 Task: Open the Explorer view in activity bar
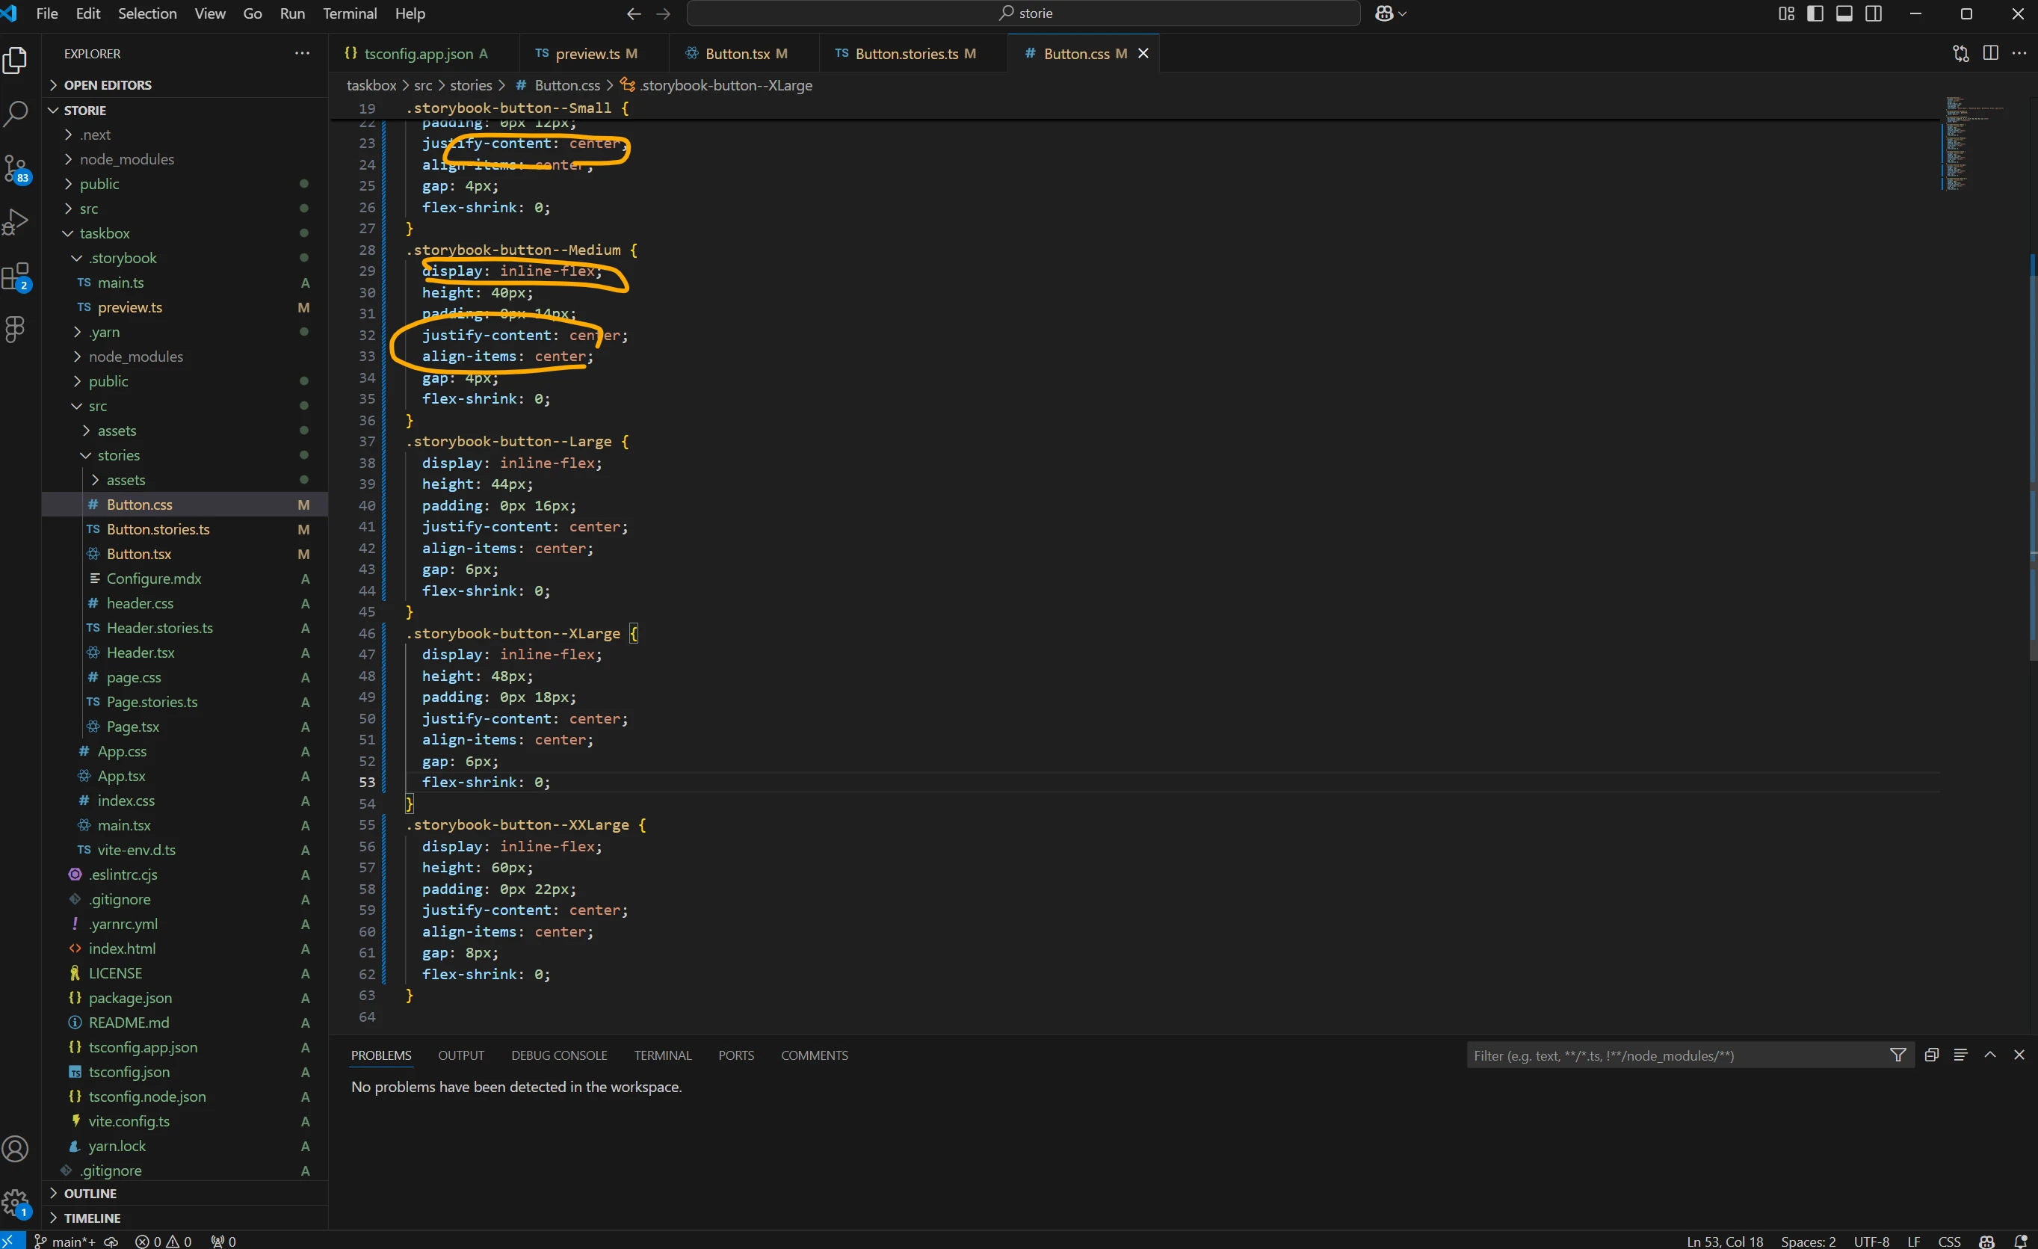16,61
